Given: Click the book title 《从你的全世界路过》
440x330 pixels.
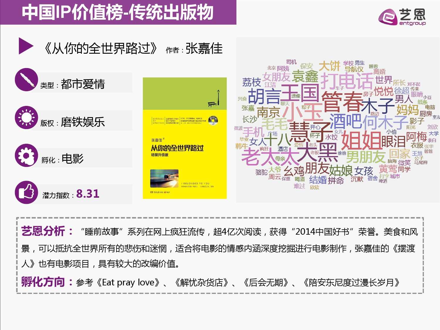Looking at the screenshot, I should [100, 48].
